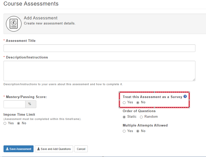Viewport: 206px width, 157px height.
Task: Click the Order of Questions label
Action: [139, 111]
